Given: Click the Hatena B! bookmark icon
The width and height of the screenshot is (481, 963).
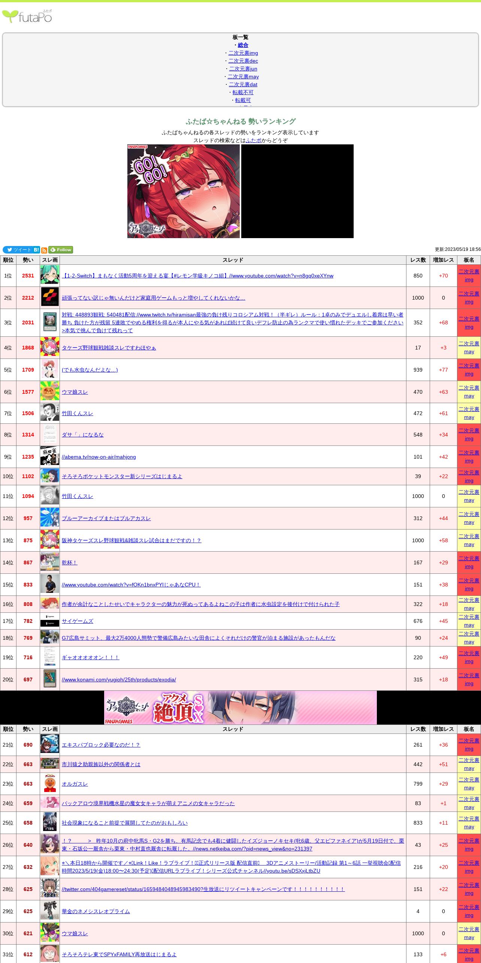Looking at the screenshot, I should tap(36, 250).
